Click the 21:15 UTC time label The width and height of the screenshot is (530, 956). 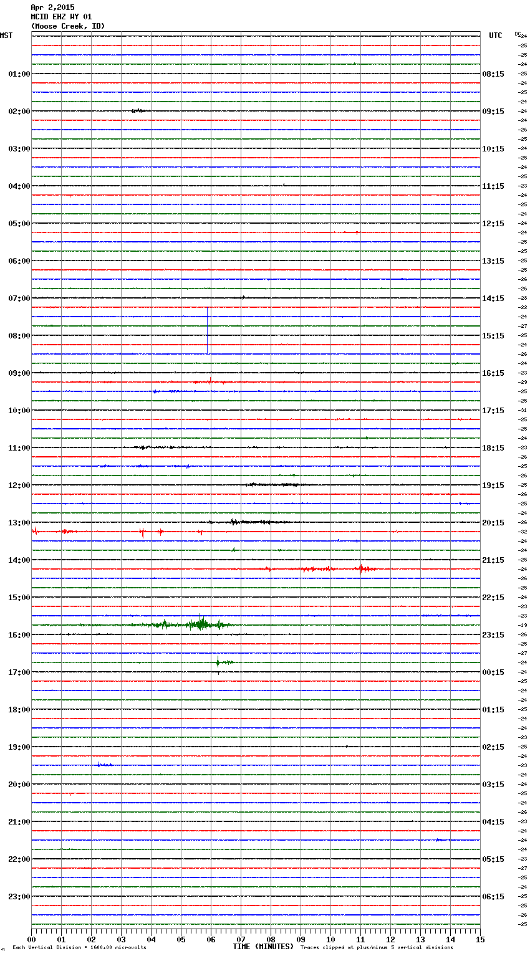pos(493,560)
